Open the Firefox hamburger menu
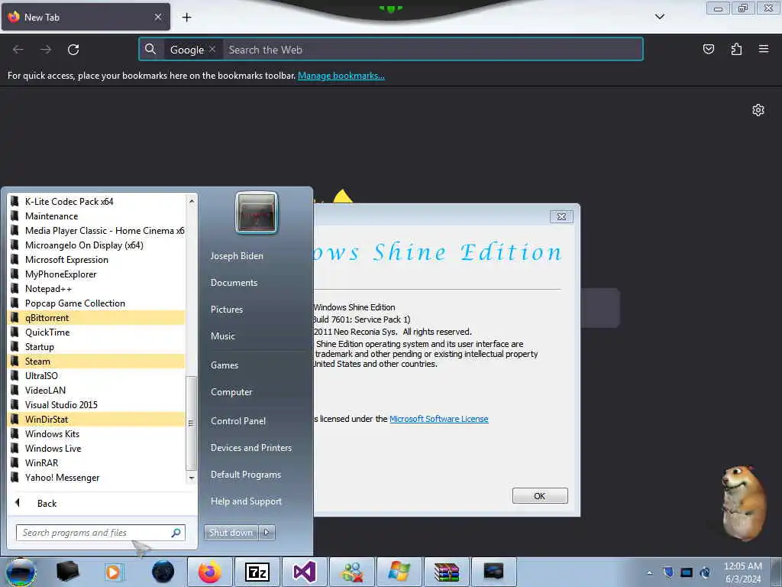 pos(764,49)
